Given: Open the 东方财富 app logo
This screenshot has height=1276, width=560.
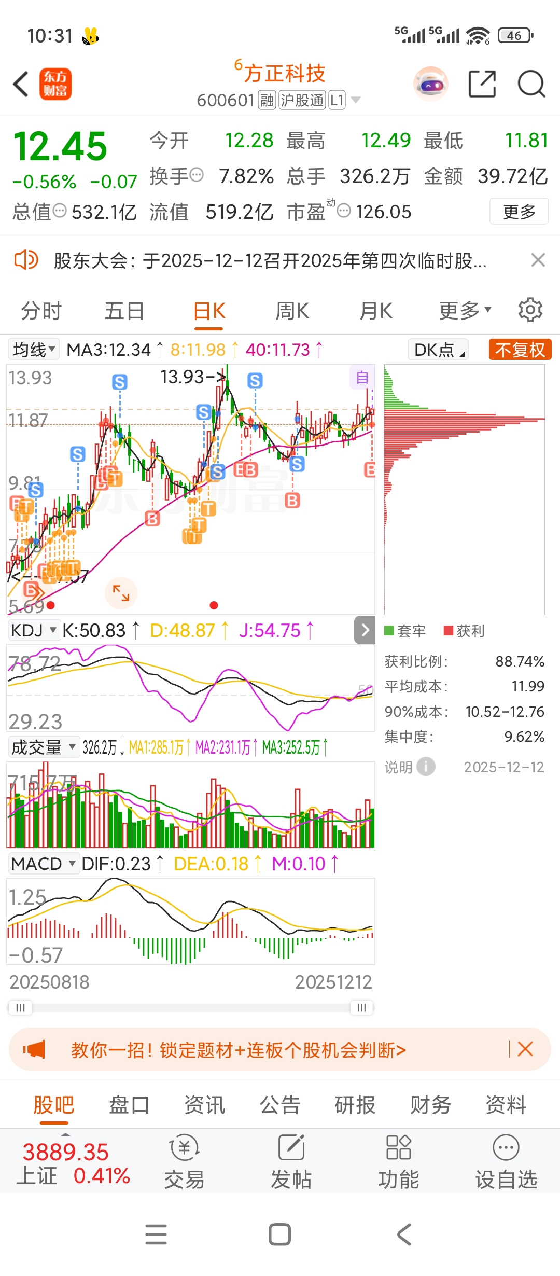Looking at the screenshot, I should pyautogui.click(x=55, y=84).
